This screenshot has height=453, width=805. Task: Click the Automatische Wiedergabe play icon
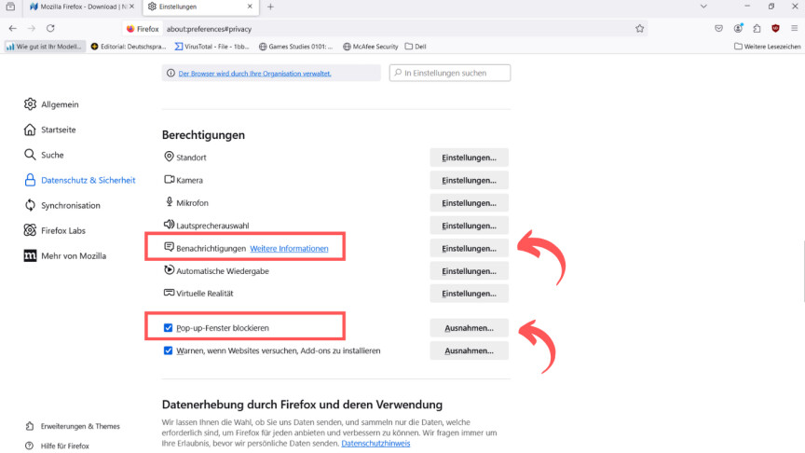coord(169,269)
